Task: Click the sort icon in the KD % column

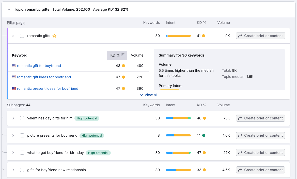Action: (123, 55)
